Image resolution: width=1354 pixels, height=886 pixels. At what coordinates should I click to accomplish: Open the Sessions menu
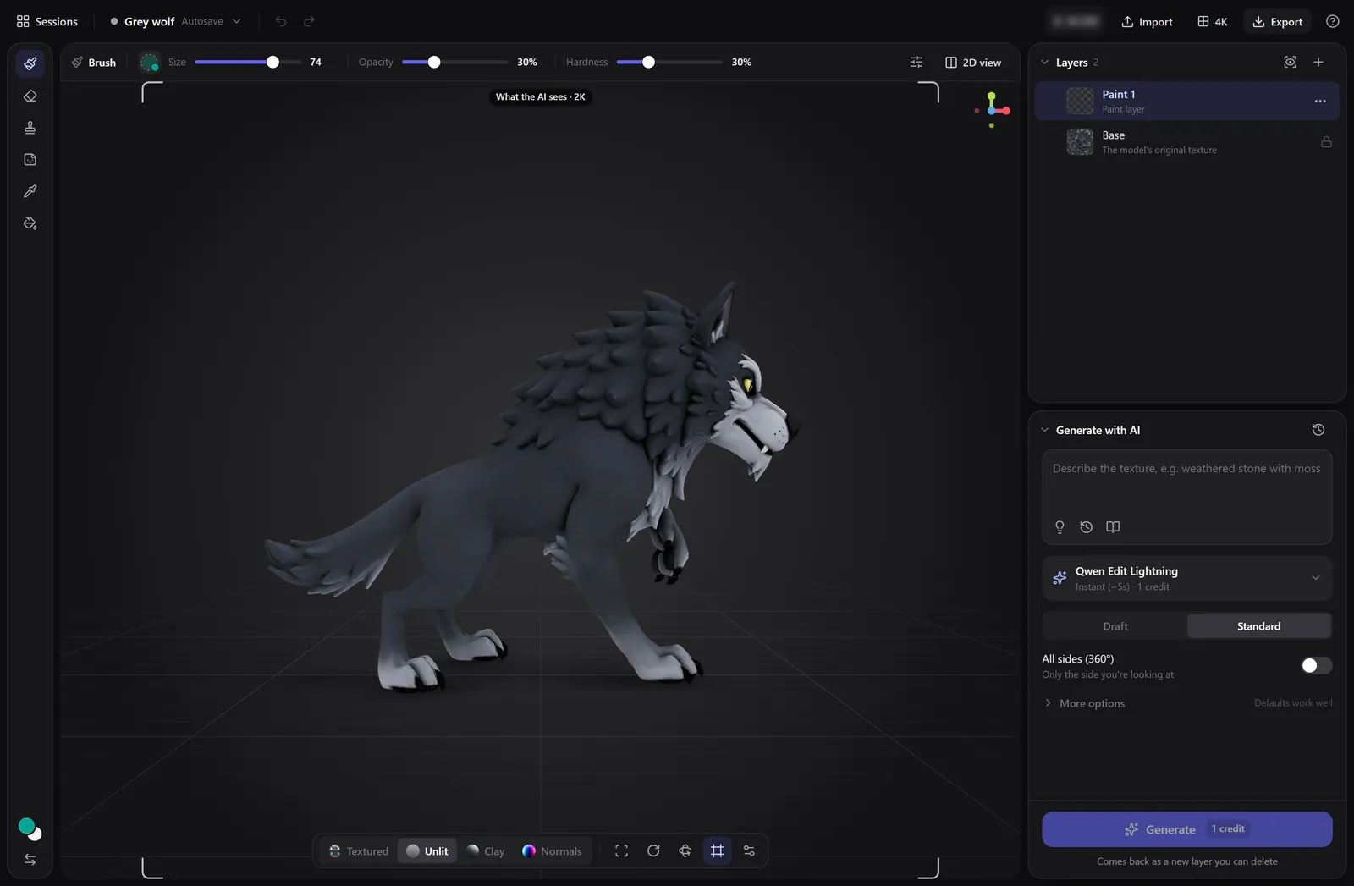pos(47,21)
